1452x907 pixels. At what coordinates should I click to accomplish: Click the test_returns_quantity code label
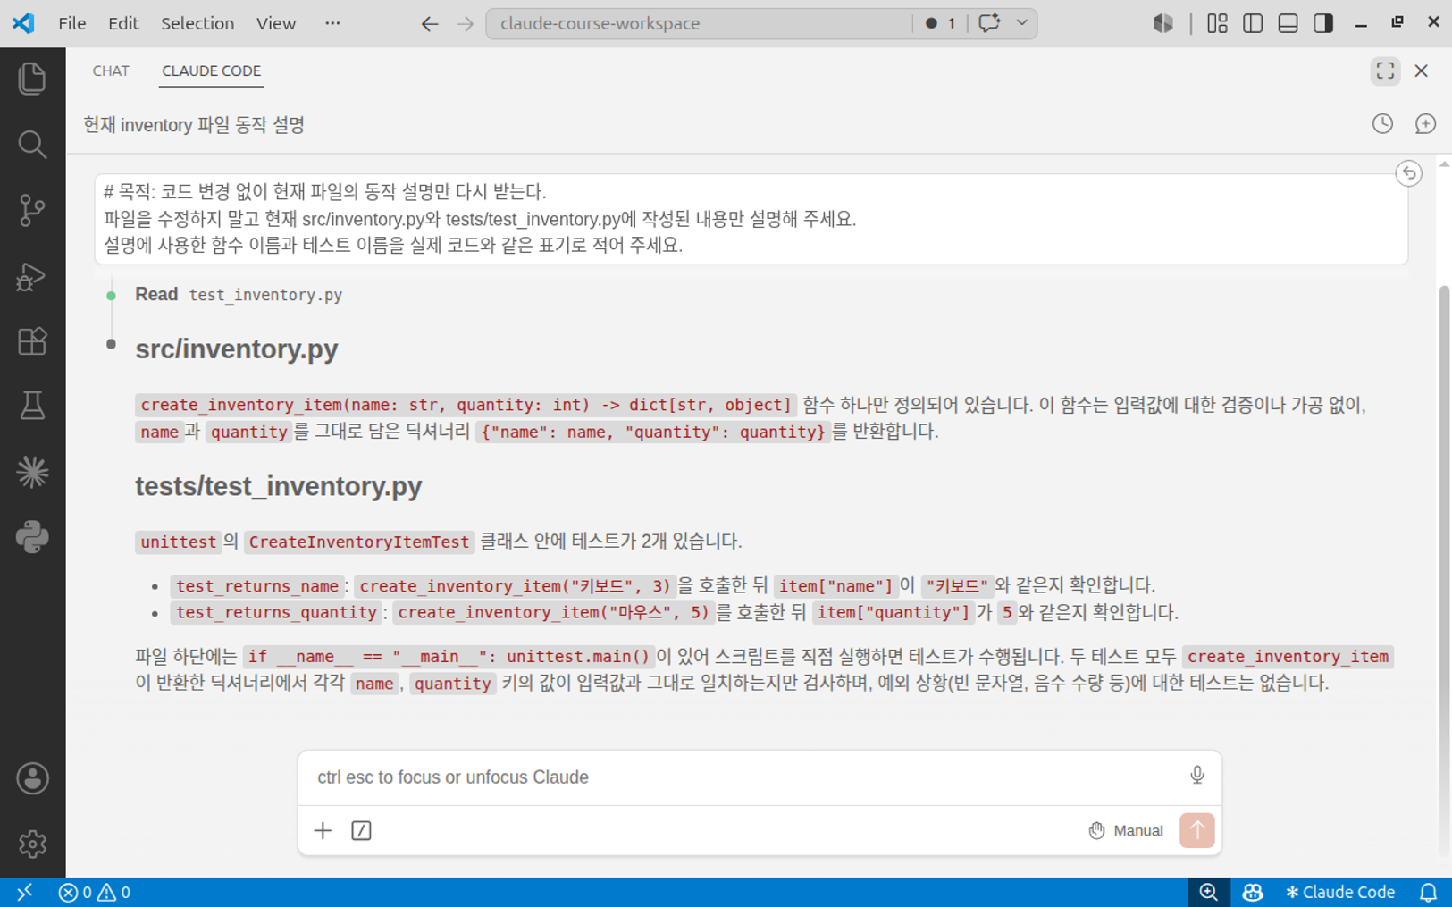(x=277, y=612)
